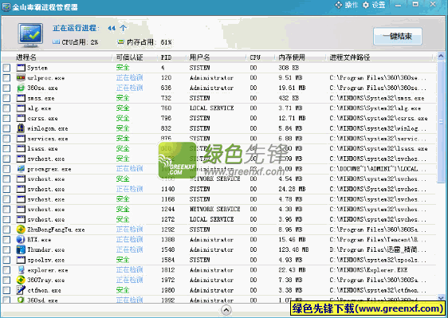Click path C:\WINDOWS\Explorer.EXE
The image size is (448, 318).
[368, 270]
